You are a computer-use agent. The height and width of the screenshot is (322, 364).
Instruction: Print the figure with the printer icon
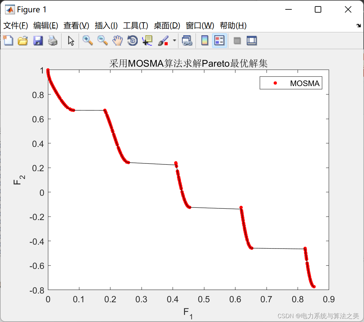click(x=52, y=40)
